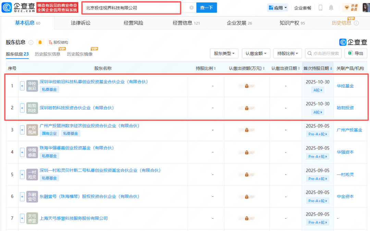This screenshot has width=370, height=231.
Task: Click the mobile phone app icon
Action: coord(320,7)
